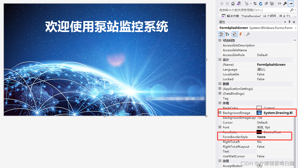Go forward in Solution Explorer
This screenshot has height=168, width=298.
click(227, 4)
